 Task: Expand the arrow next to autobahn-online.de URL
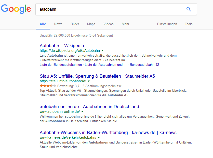coord(82,112)
